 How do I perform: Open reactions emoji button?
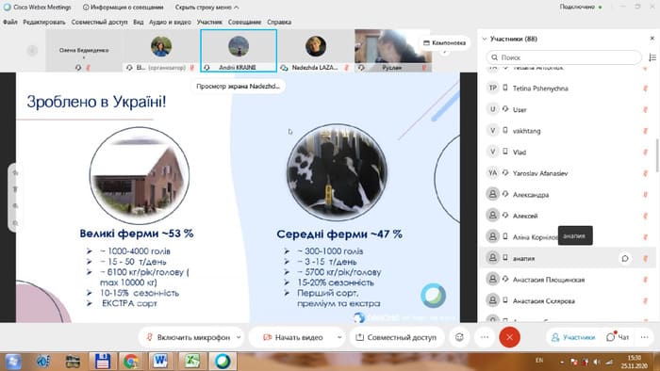459,337
